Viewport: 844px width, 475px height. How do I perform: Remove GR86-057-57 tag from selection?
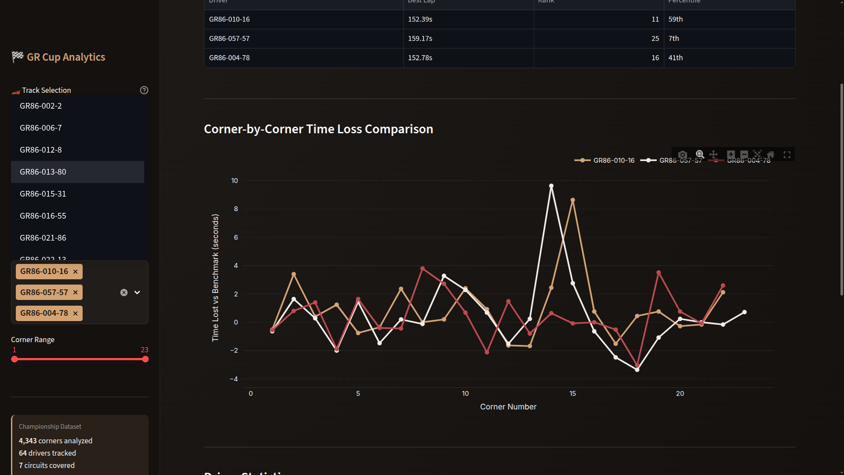coord(75,292)
